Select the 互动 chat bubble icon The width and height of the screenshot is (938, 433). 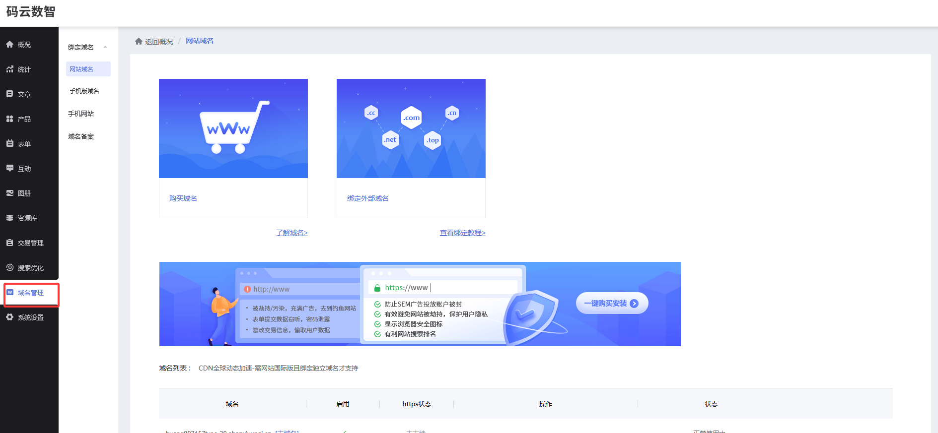click(x=9, y=169)
